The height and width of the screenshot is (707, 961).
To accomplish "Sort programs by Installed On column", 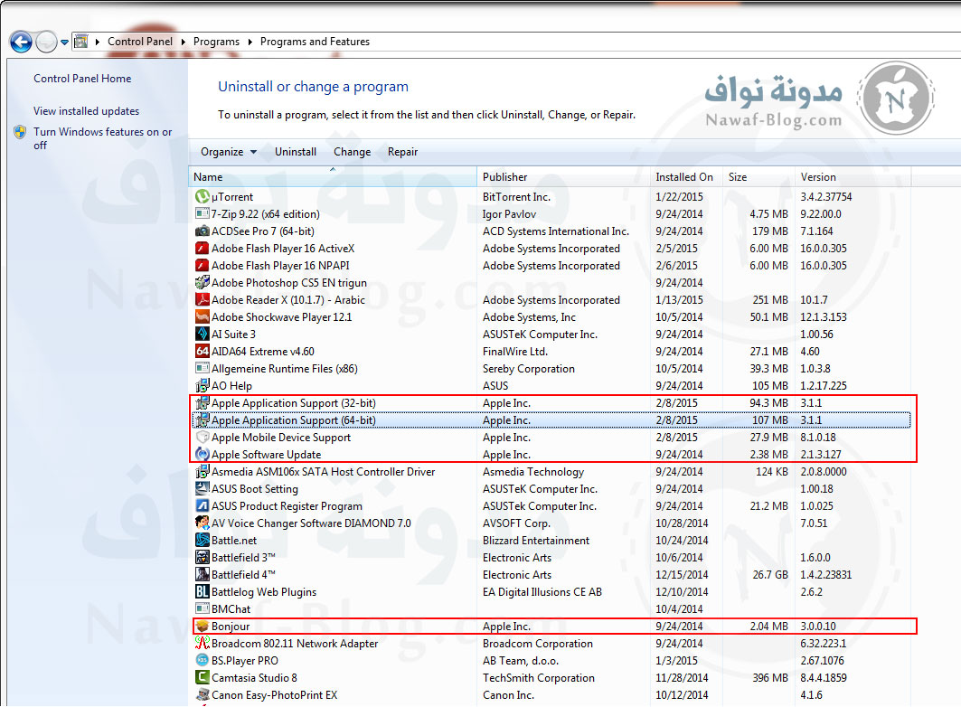I will 683,177.
